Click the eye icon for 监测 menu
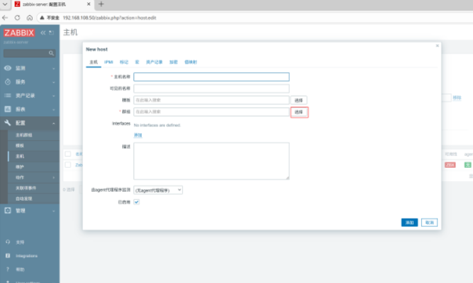The width and height of the screenshot is (473, 283). [x=8, y=68]
